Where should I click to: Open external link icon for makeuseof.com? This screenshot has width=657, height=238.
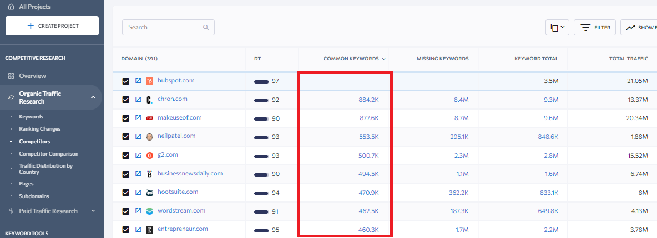pyautogui.click(x=138, y=118)
